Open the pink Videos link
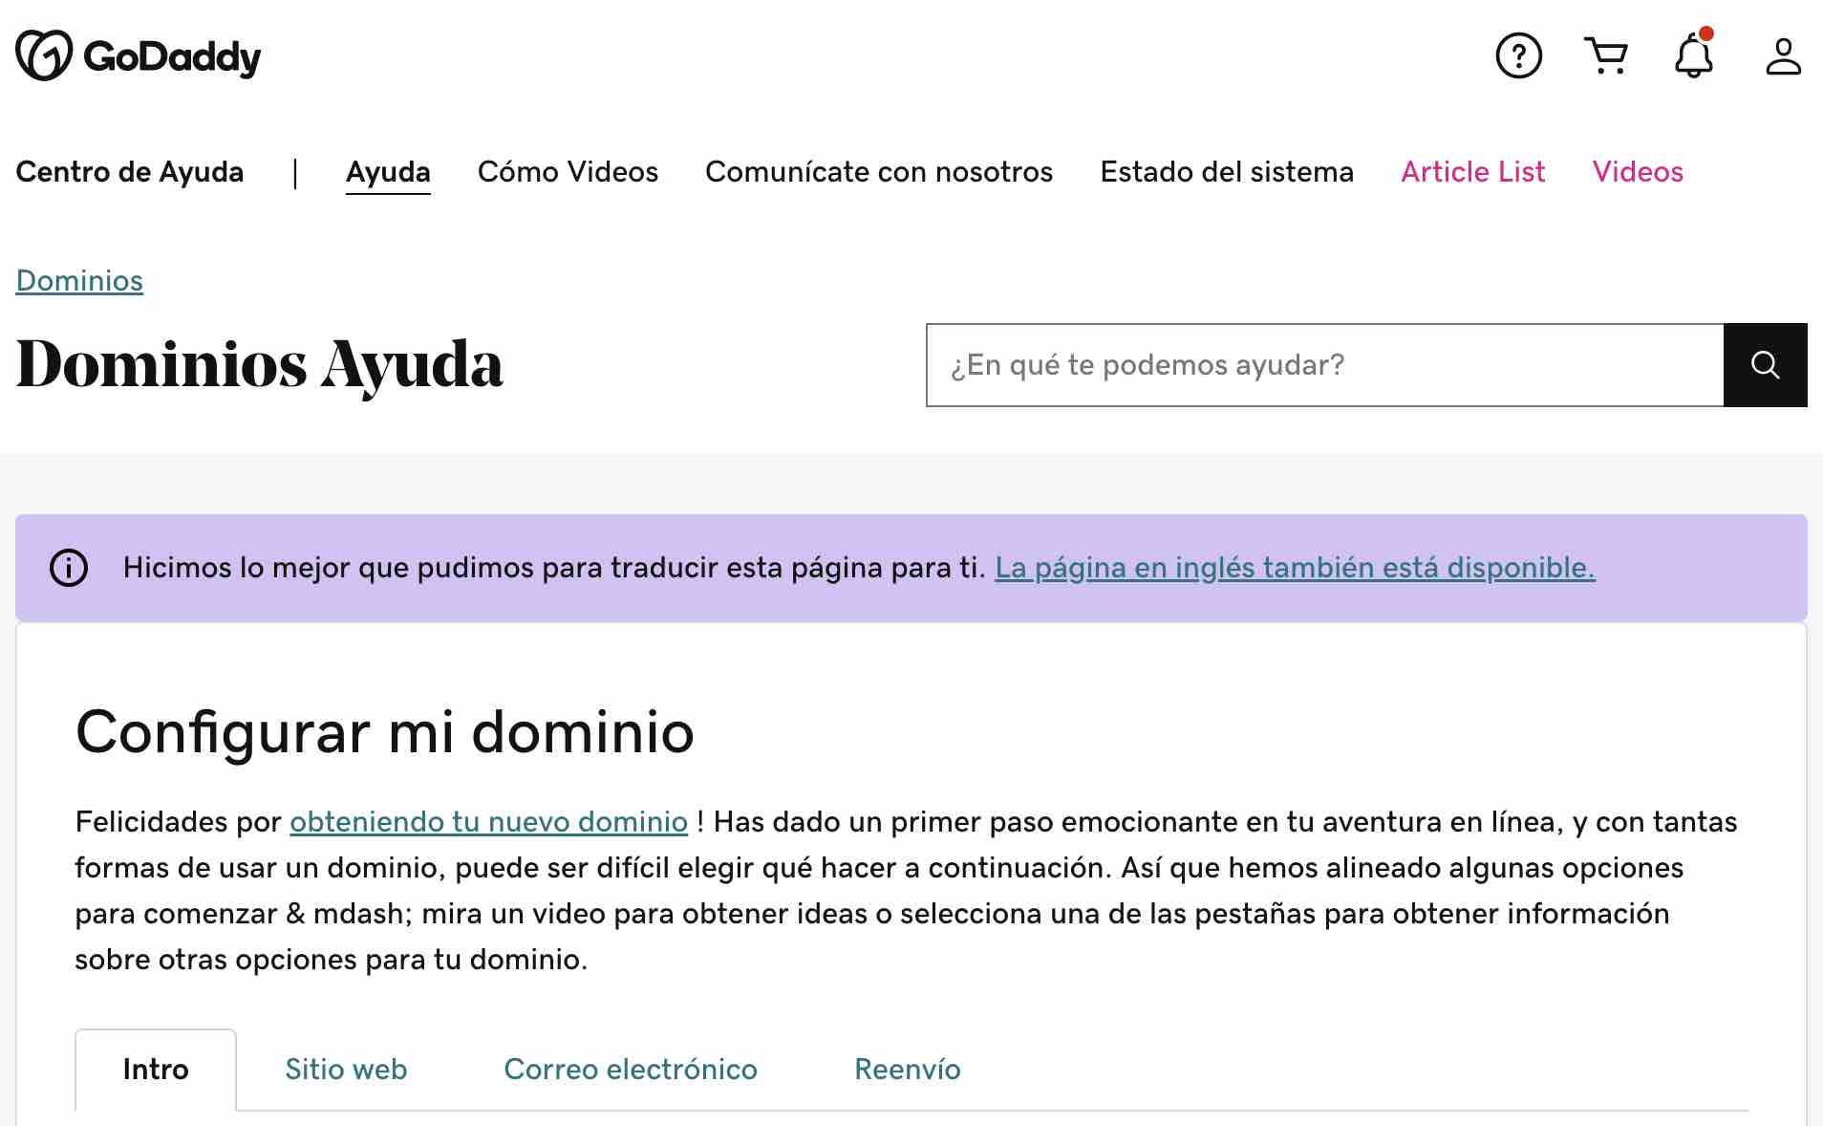1823x1126 pixels. 1638,172
